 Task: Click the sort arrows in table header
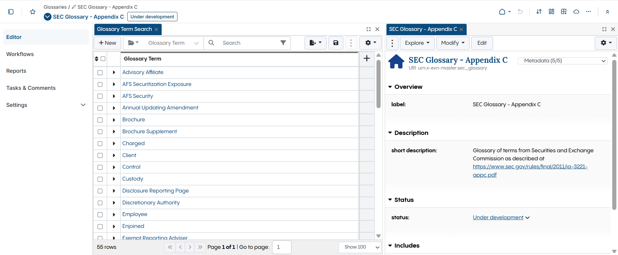click(x=96, y=59)
